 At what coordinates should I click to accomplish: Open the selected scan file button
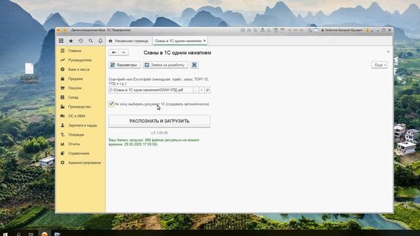point(207,90)
